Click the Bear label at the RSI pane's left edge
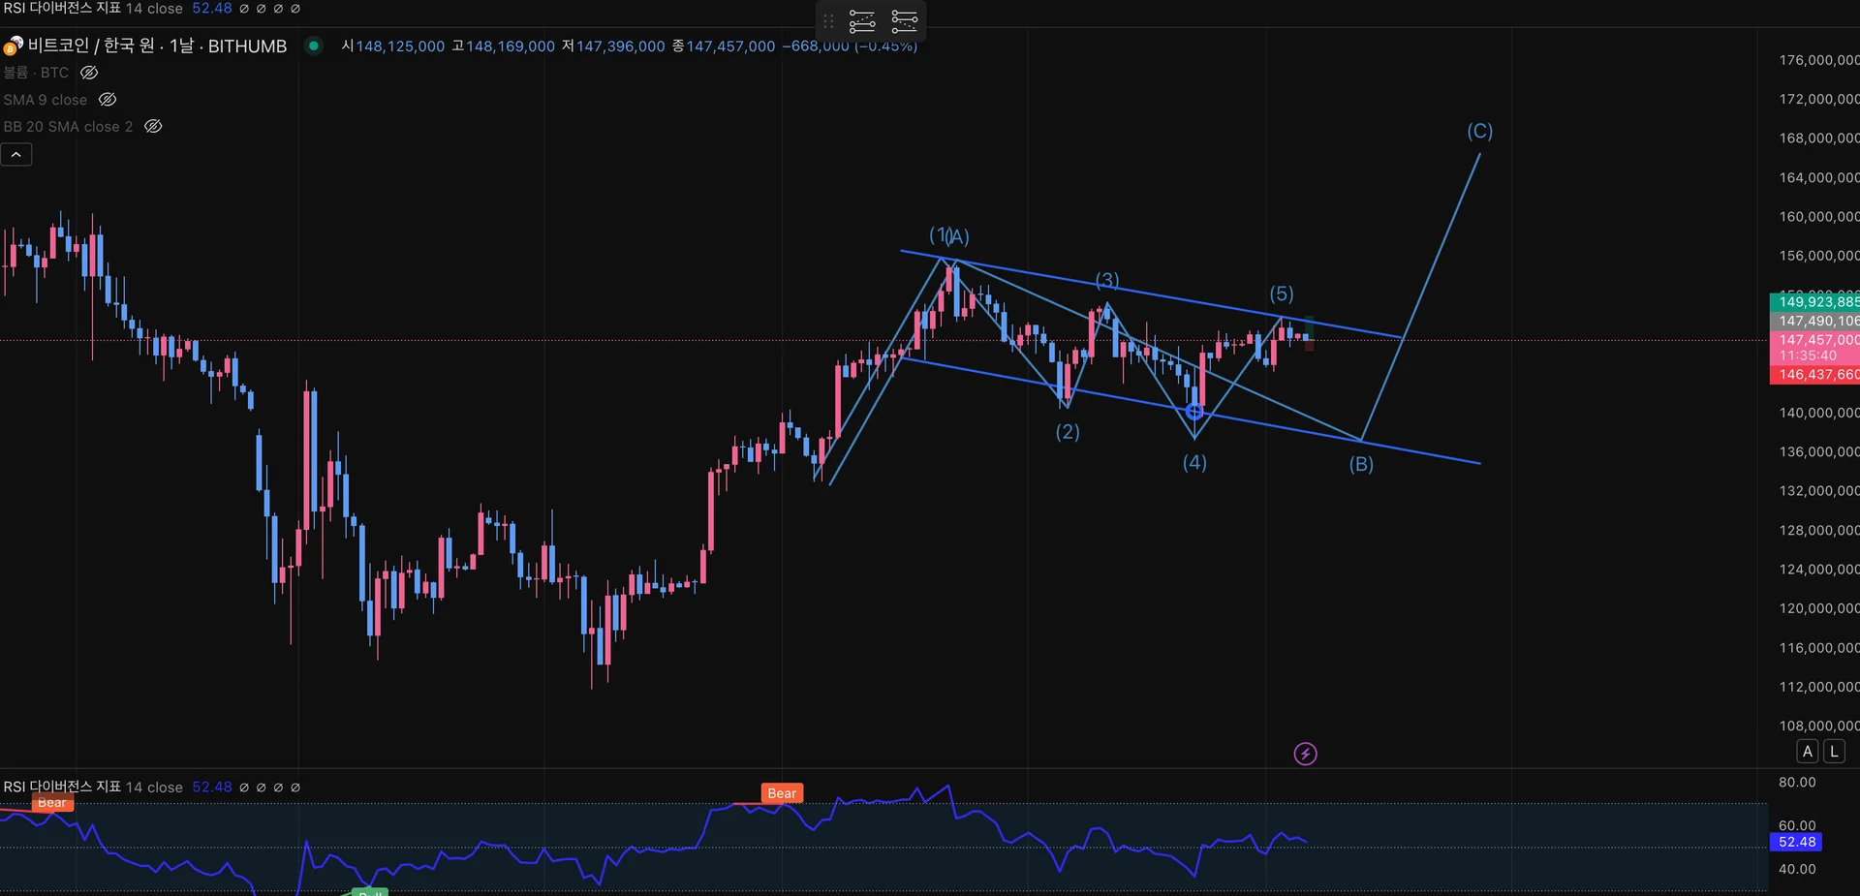This screenshot has width=1860, height=896. (52, 803)
